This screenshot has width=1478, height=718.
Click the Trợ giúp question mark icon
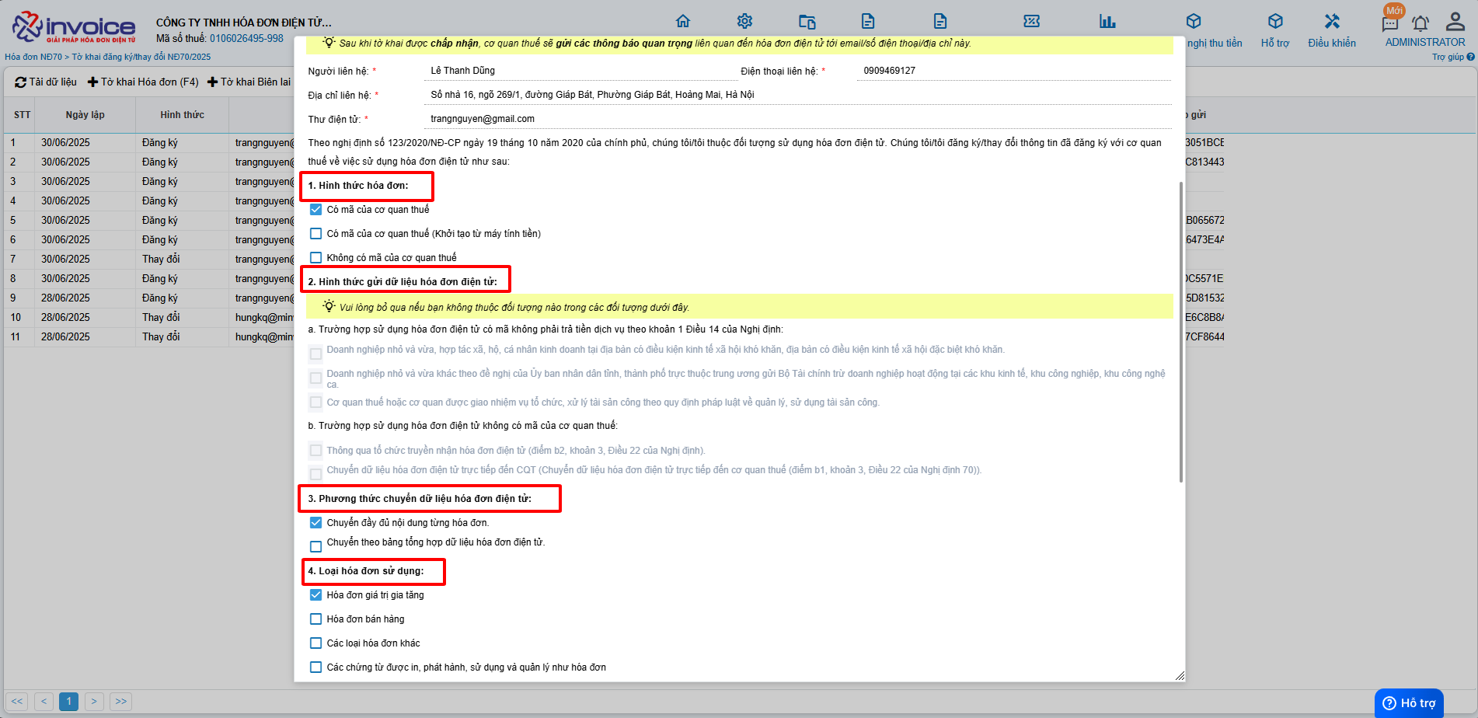[x=1470, y=57]
